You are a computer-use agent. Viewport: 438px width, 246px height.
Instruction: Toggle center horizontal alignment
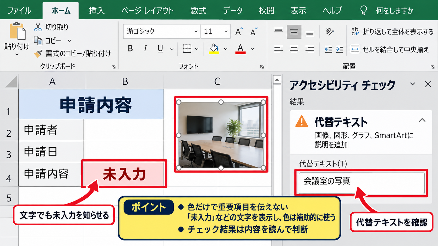coord(294,49)
